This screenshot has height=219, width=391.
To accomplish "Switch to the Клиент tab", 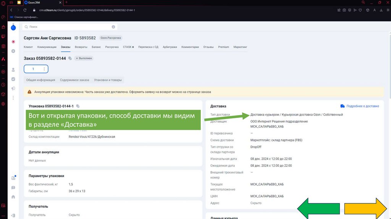I will coord(28,47).
